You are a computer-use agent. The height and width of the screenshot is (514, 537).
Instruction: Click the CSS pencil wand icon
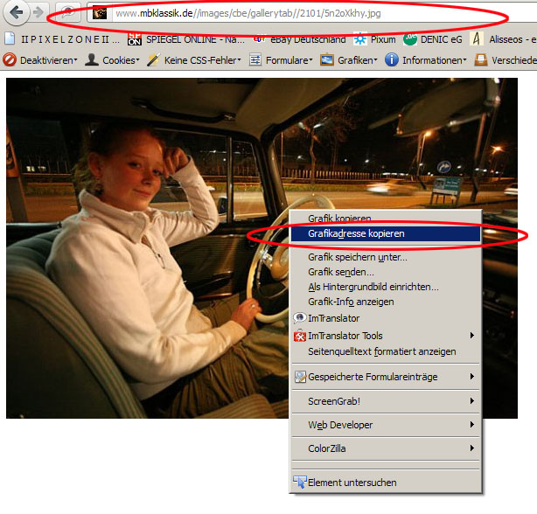pyautogui.click(x=153, y=60)
